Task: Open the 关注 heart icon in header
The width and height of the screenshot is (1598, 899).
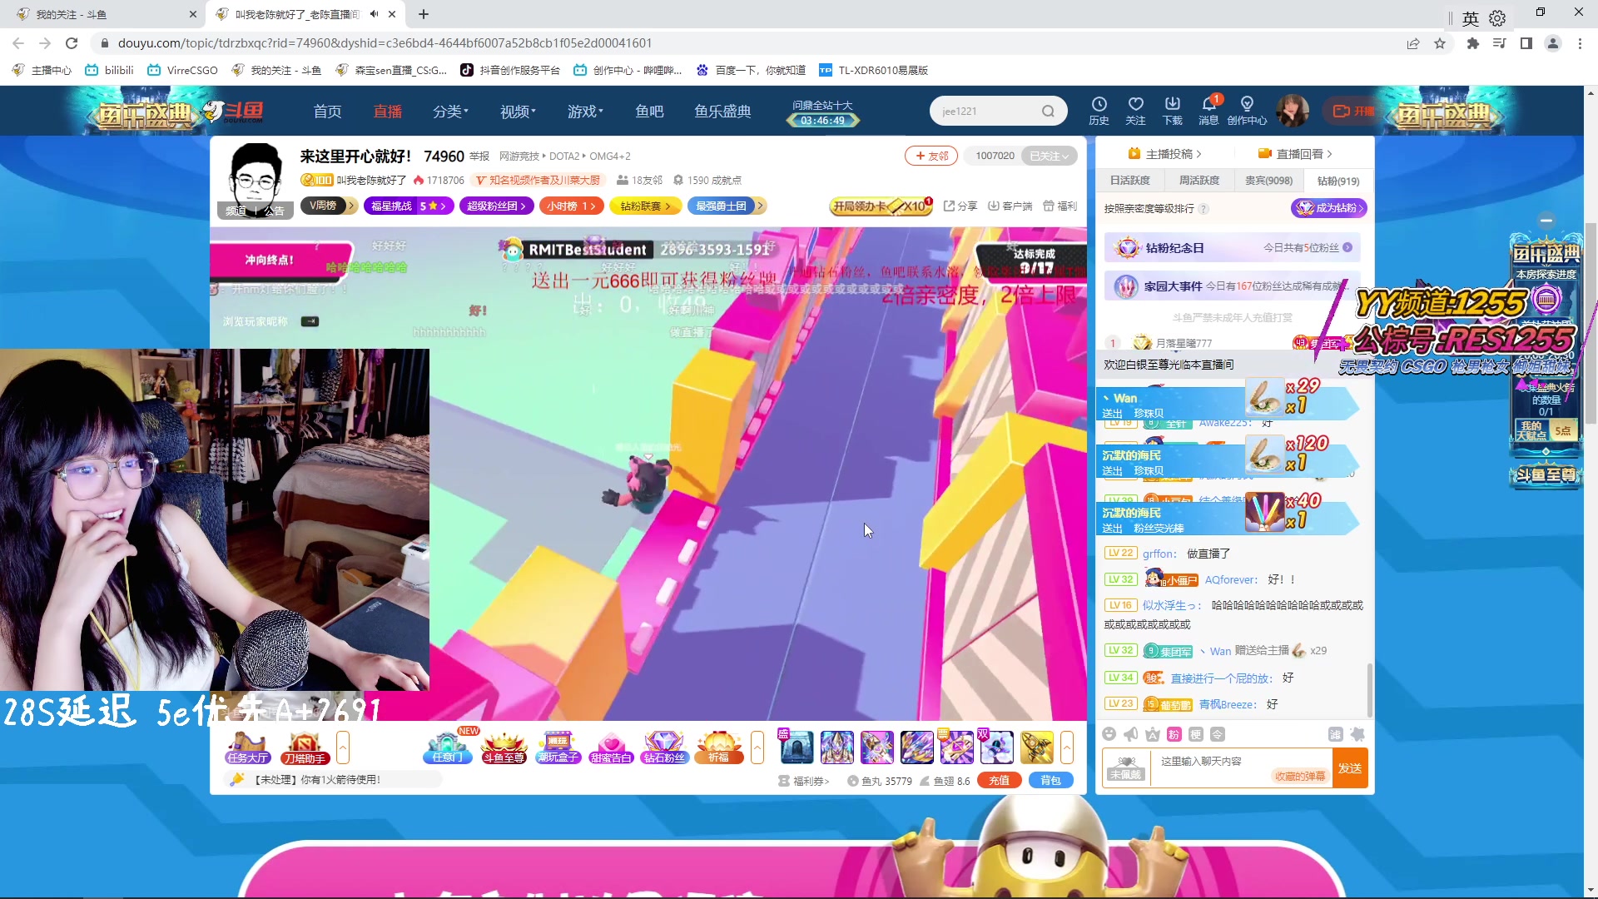Action: pos(1135,110)
